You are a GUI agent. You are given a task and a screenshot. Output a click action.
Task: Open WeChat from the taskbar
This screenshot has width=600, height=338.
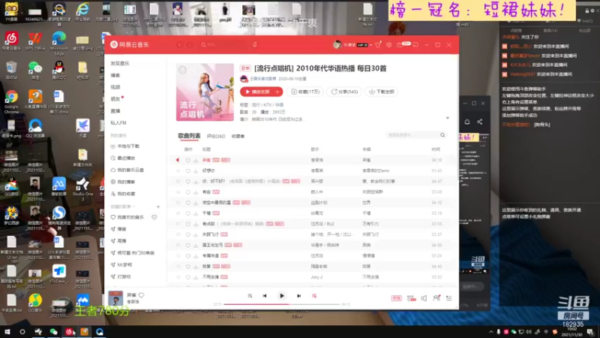click(53, 332)
